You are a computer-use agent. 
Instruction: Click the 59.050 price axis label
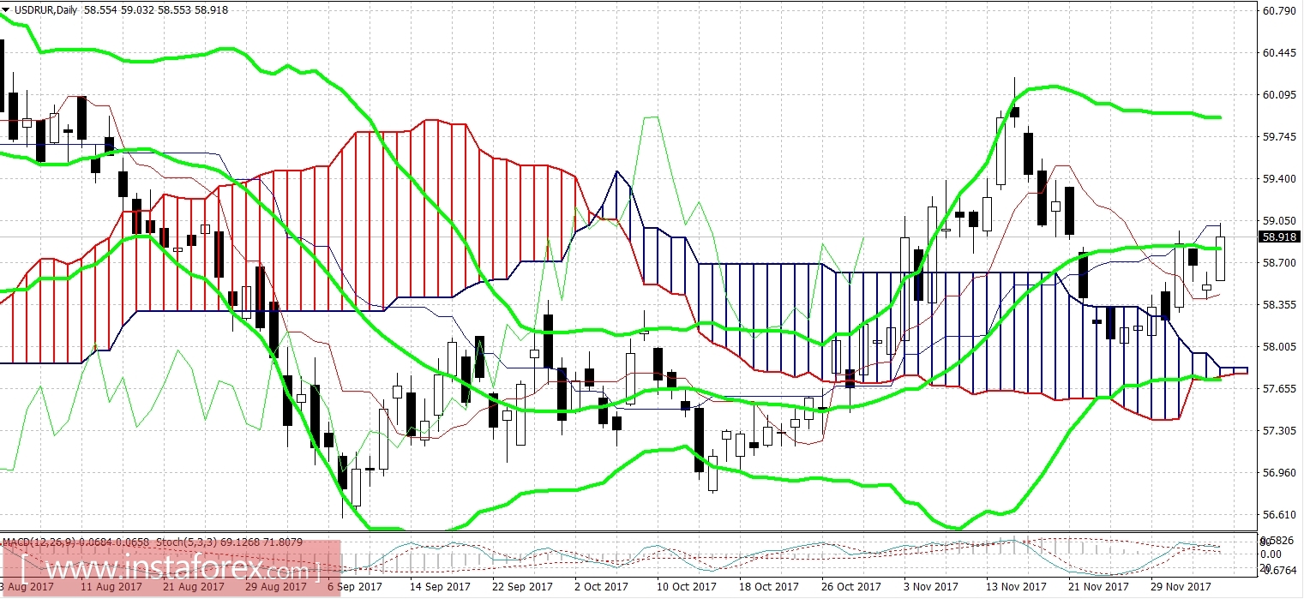pos(1279,220)
